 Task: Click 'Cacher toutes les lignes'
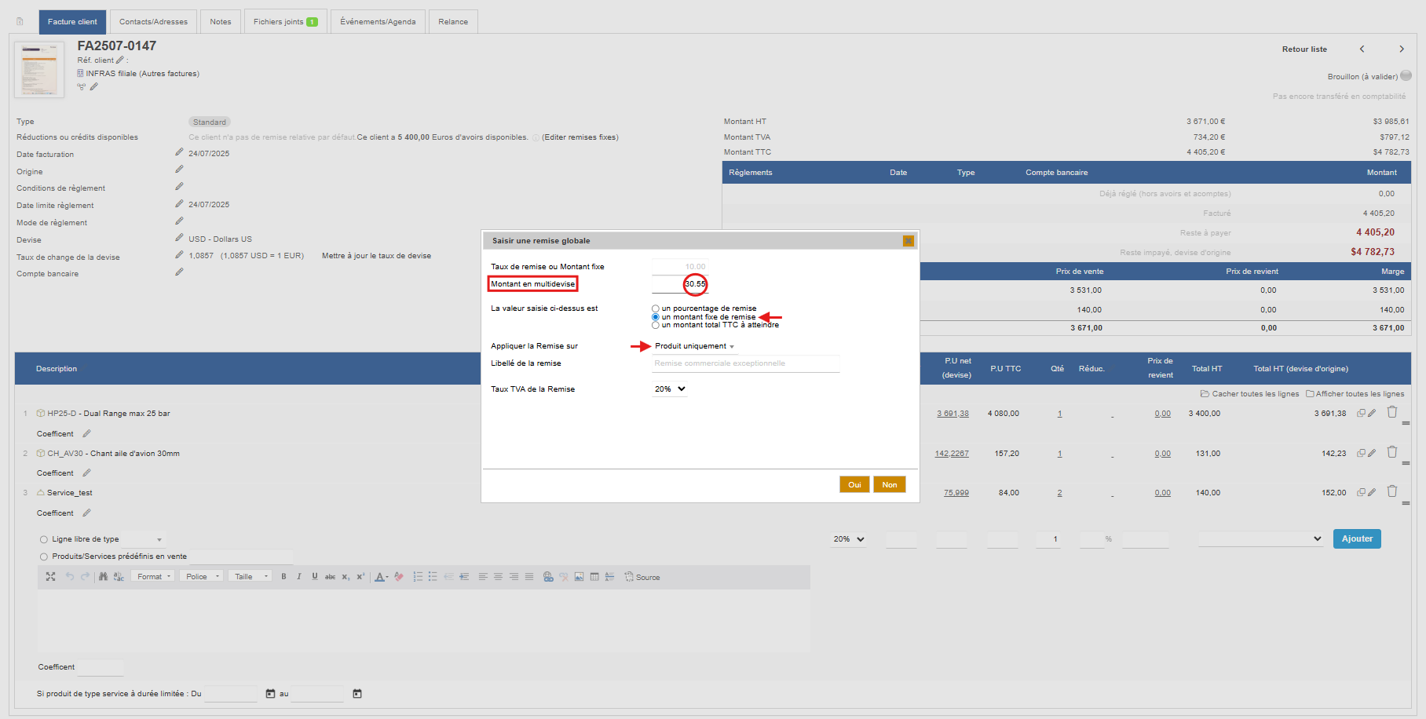(x=1250, y=394)
